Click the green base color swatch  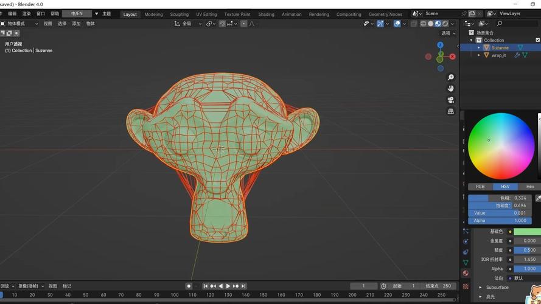point(527,232)
